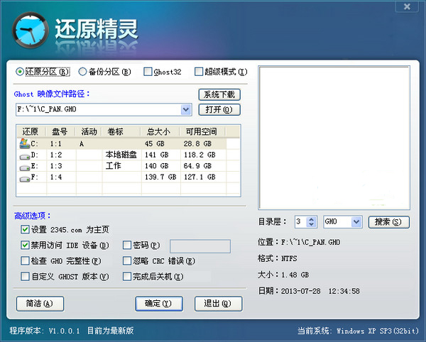This screenshot has width=426, height=342.
Task: Click the 搜索(S) button
Action: (389, 222)
